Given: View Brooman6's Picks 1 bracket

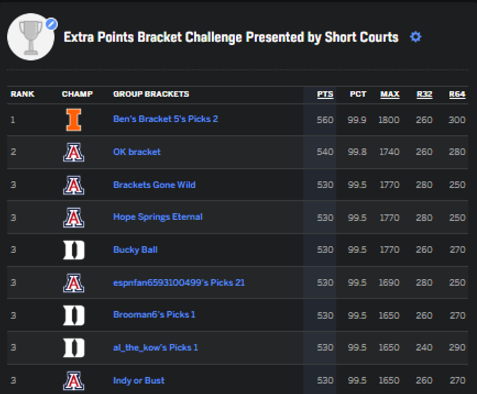Looking at the screenshot, I should coord(154,314).
